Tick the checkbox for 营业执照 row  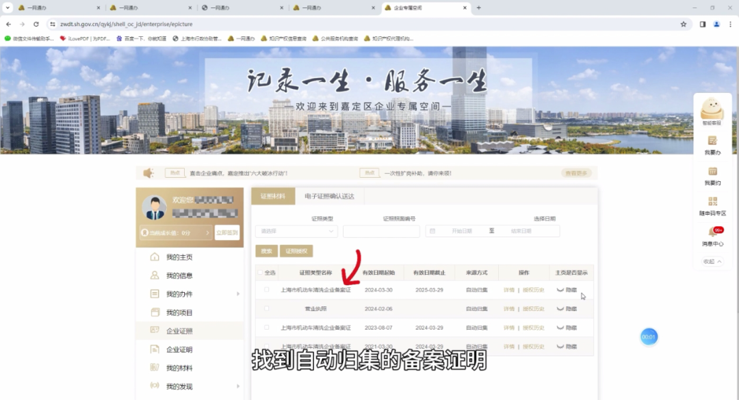pos(267,309)
